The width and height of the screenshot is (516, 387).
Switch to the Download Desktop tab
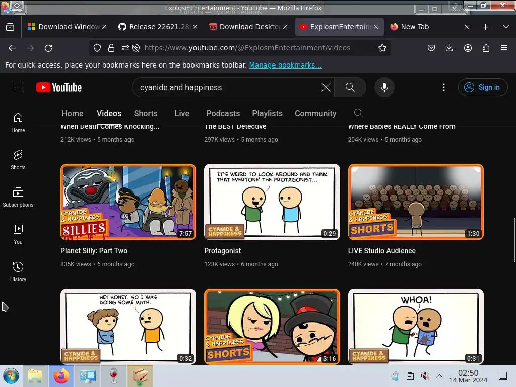coord(248,27)
